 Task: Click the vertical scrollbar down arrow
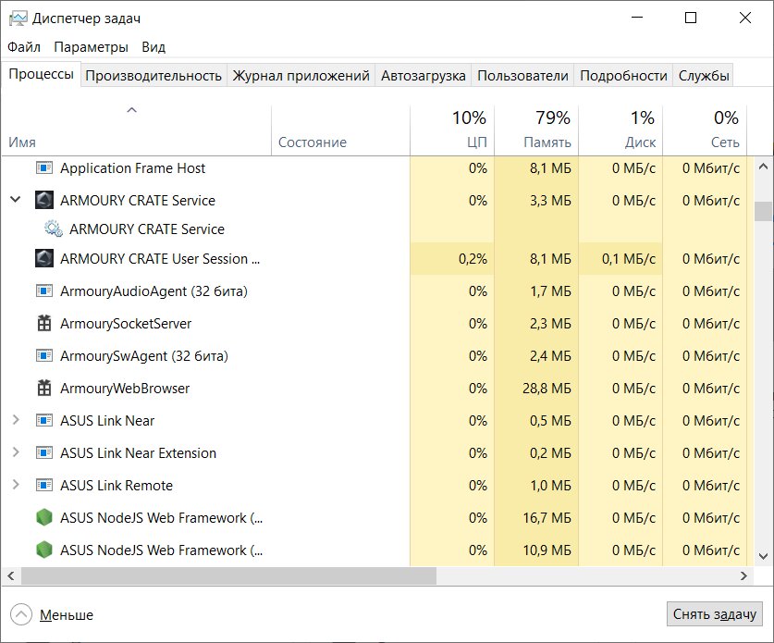pos(763,557)
